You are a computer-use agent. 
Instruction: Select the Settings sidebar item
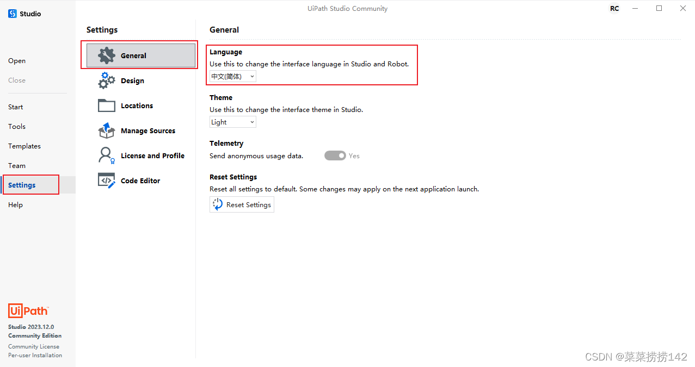[38, 185]
